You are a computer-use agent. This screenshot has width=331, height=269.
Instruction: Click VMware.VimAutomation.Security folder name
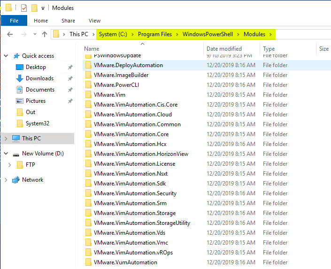(135, 193)
